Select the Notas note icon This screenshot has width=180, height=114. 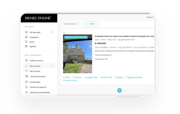click(x=26, y=42)
